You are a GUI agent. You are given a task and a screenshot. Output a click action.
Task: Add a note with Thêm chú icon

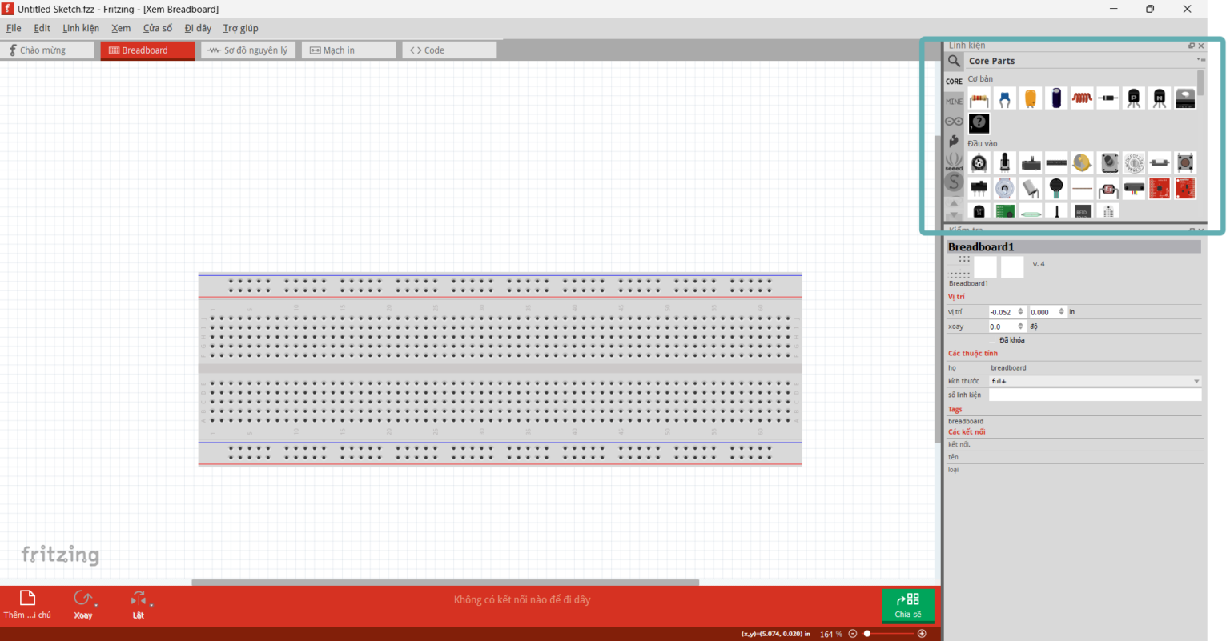(x=27, y=604)
